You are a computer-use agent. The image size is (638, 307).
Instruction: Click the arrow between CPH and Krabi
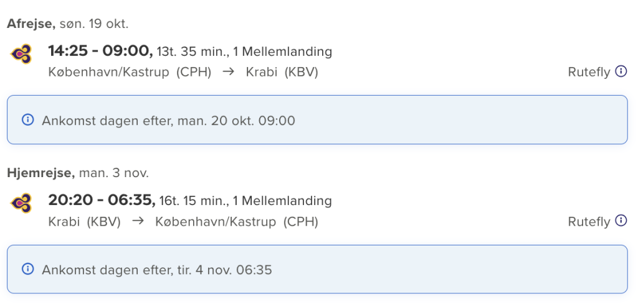(229, 72)
